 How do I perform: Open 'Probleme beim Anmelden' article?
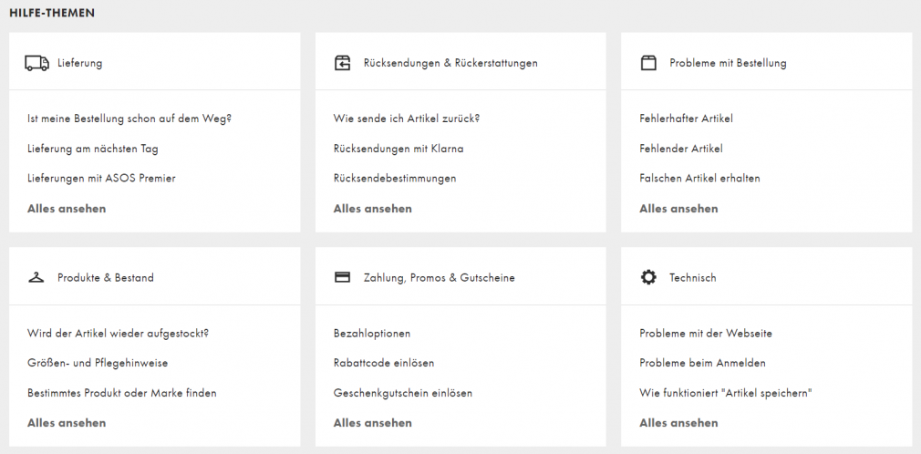coord(702,363)
